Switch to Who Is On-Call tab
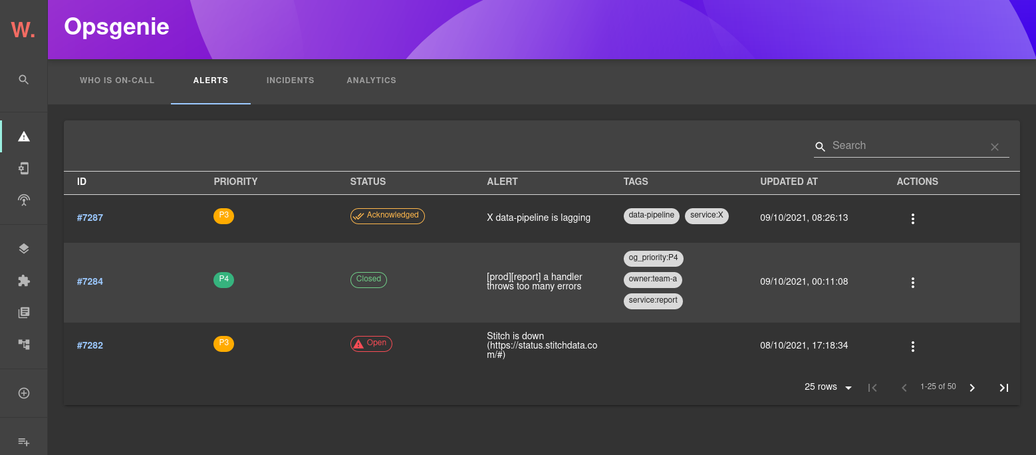The width and height of the screenshot is (1036, 455). coord(117,80)
